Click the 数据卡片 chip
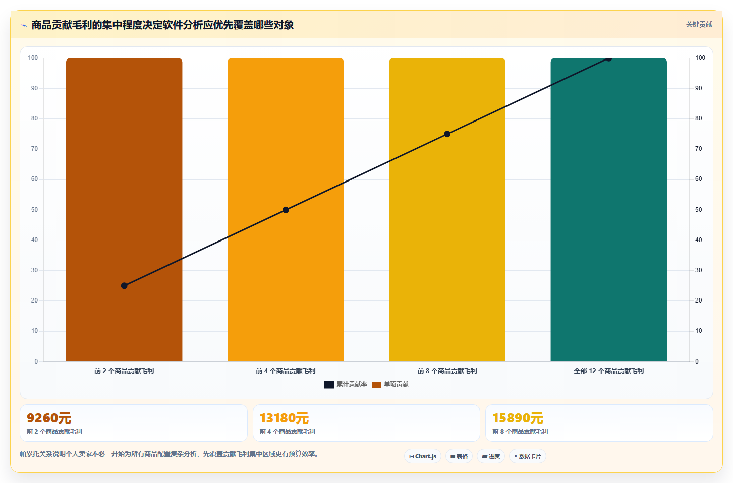Image resolution: width=733 pixels, height=483 pixels. tap(528, 456)
